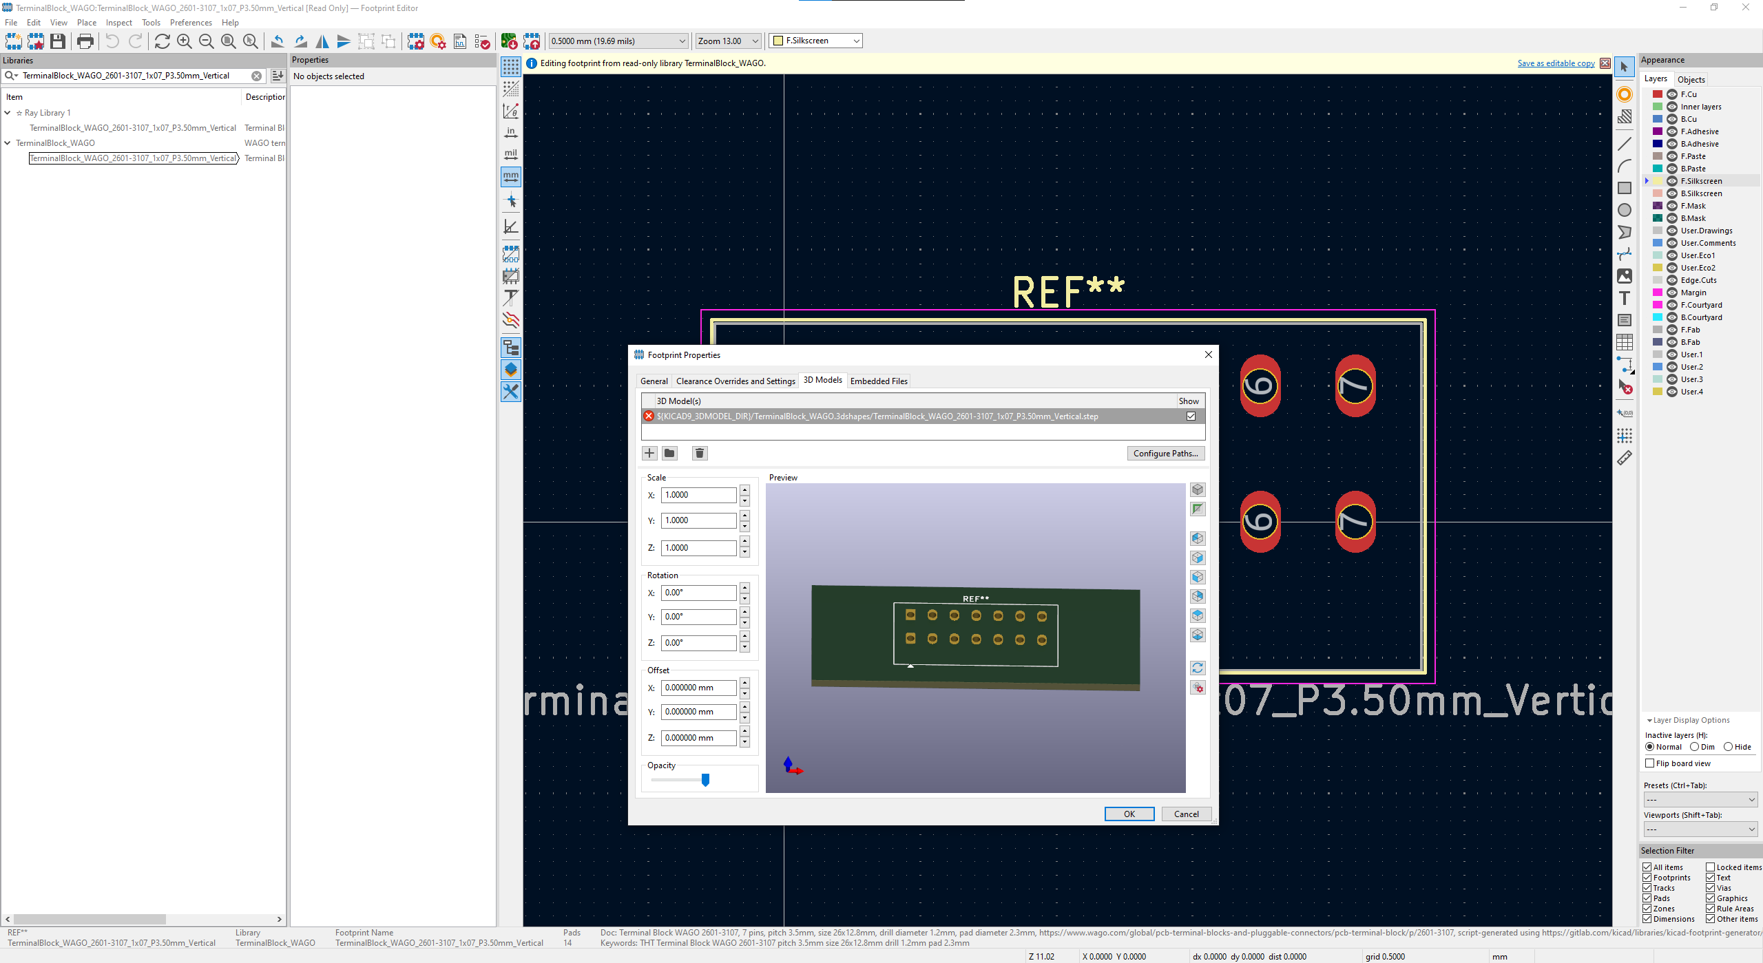
Task: Click the Configure Paths button
Action: (1165, 454)
